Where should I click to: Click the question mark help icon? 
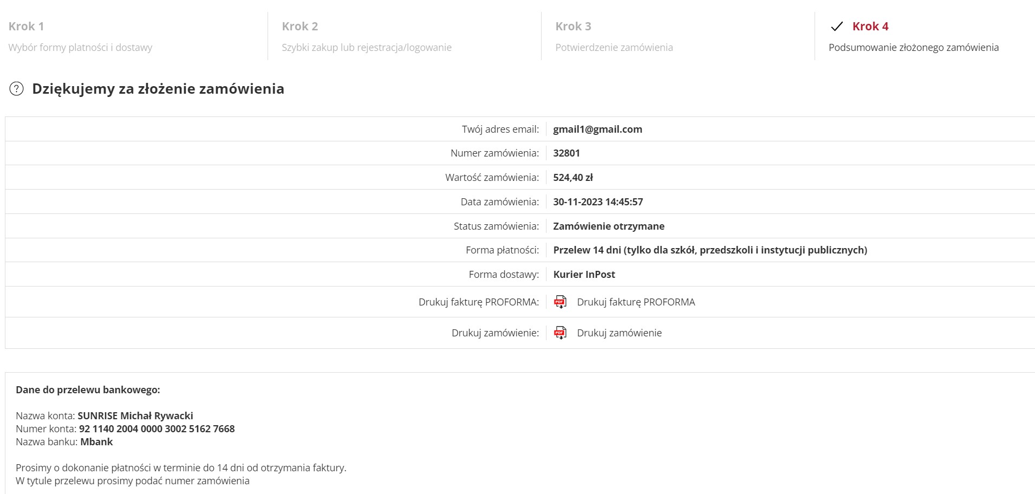point(17,89)
